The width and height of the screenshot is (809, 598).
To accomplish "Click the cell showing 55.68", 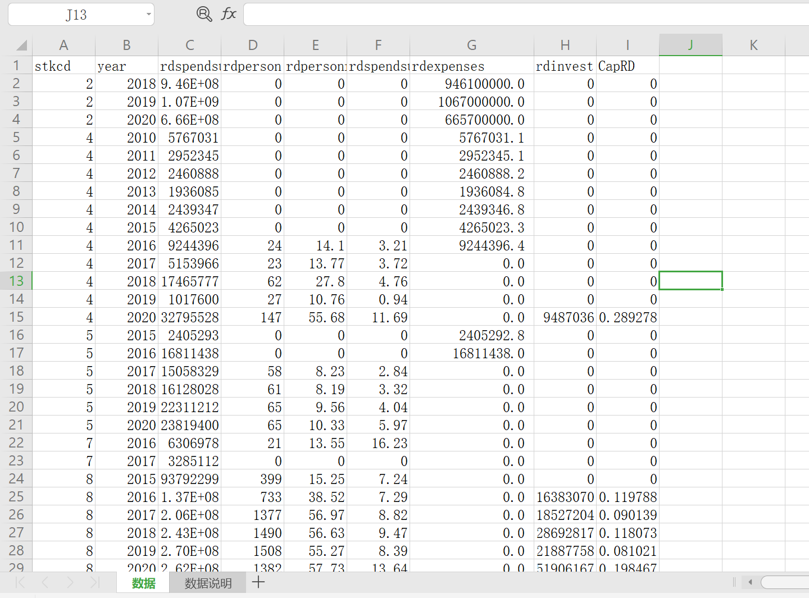I will [316, 317].
